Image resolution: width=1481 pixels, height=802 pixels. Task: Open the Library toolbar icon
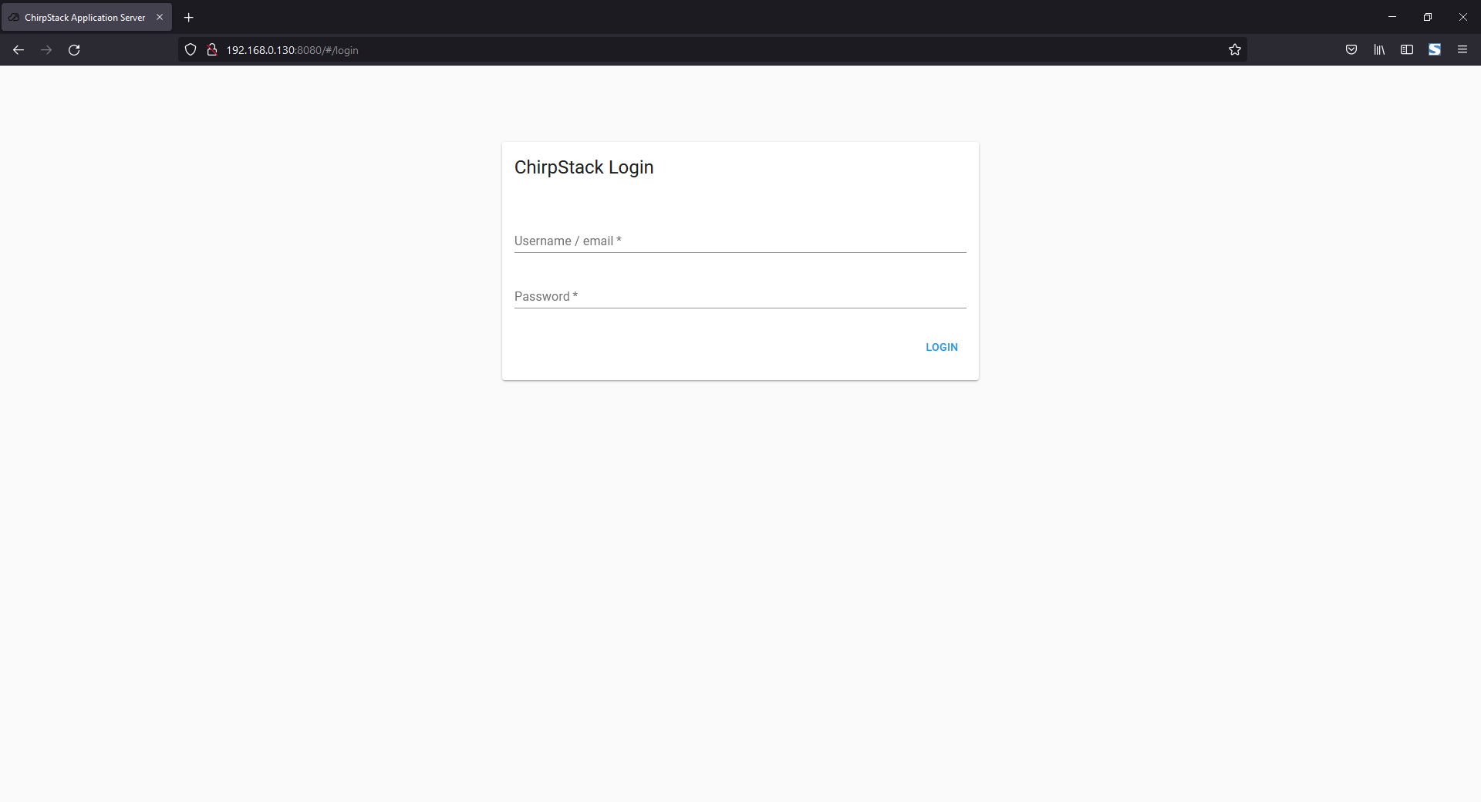tap(1379, 49)
